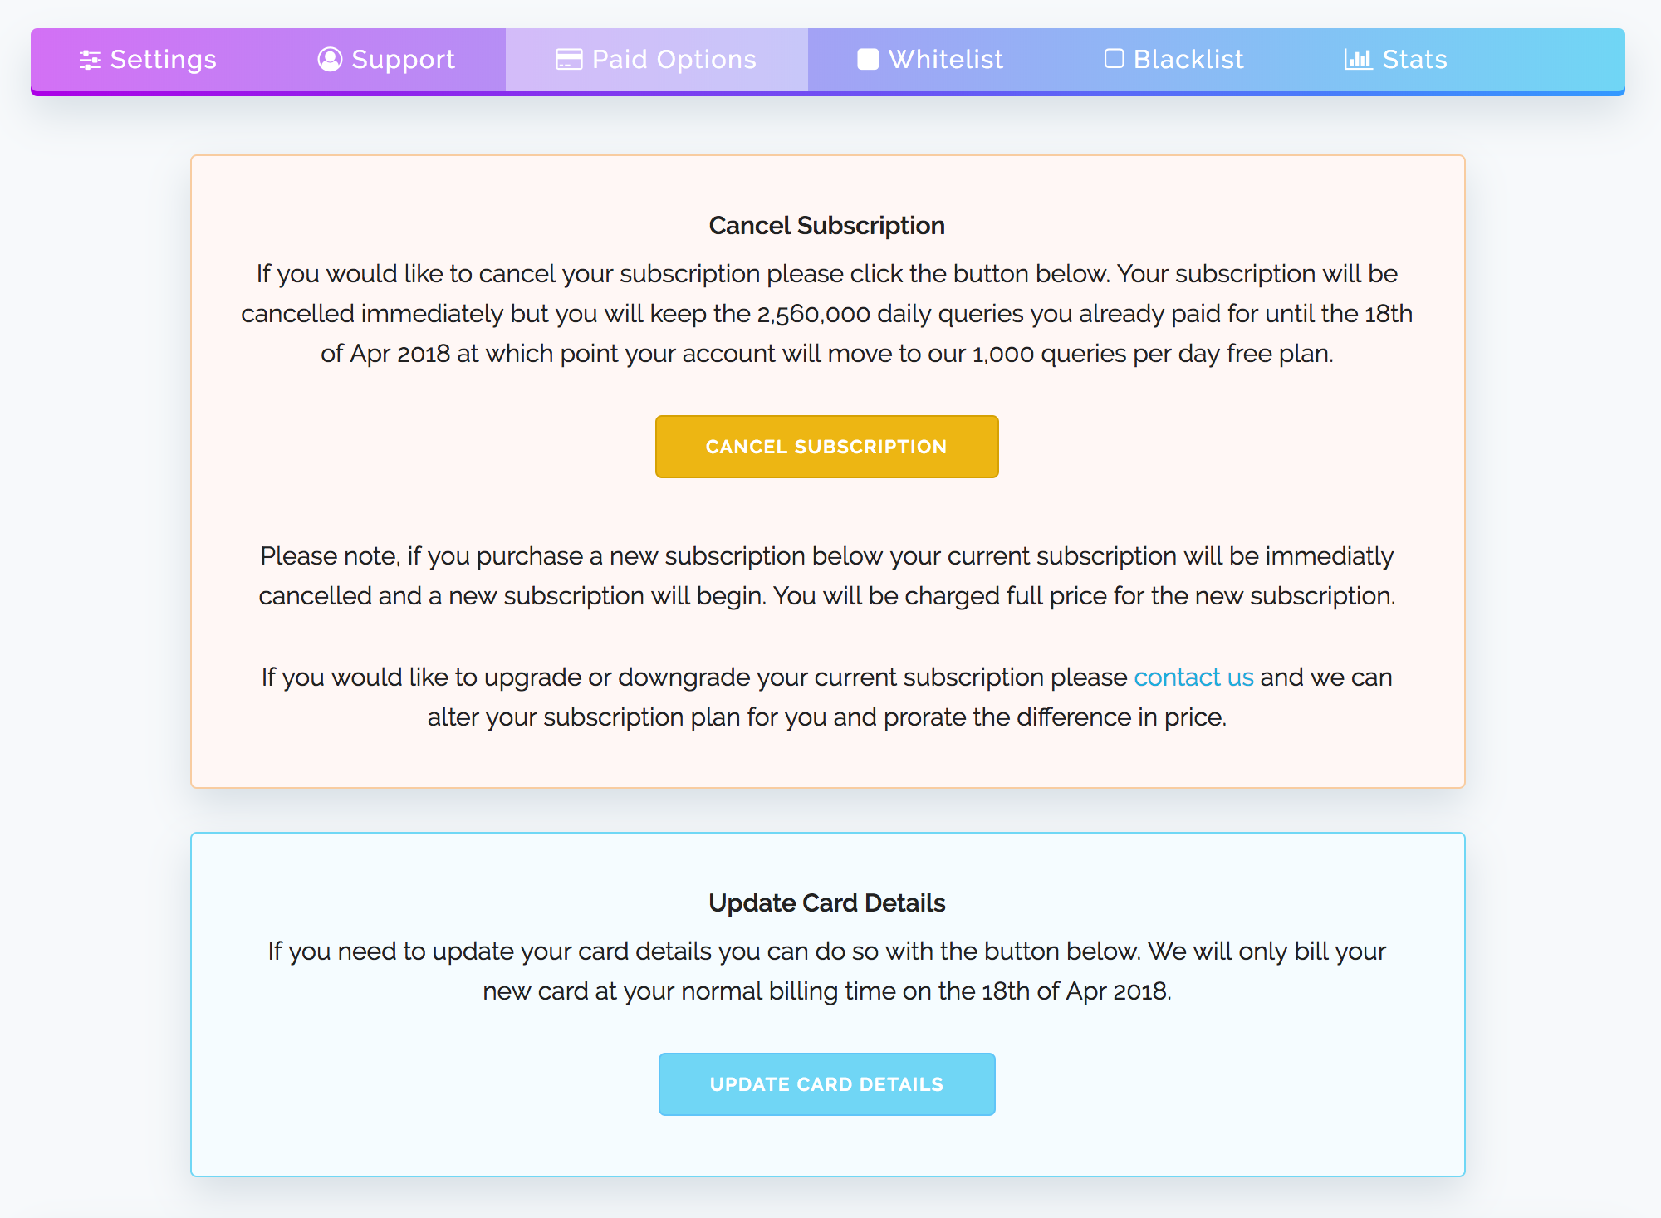Screen dimensions: 1661x1218
Task: Switch to the Support tab
Action: pos(403,60)
